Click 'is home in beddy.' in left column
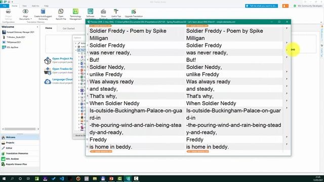The image size is (324, 182). (111, 147)
